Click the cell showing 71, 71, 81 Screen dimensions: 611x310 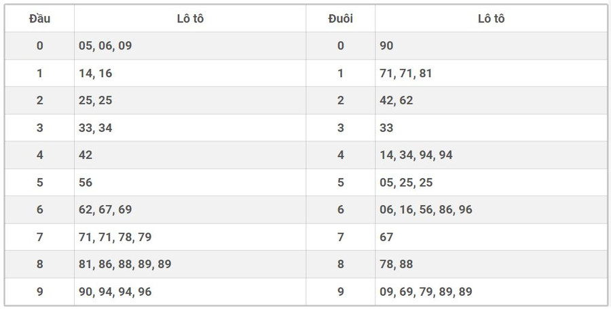click(406, 74)
